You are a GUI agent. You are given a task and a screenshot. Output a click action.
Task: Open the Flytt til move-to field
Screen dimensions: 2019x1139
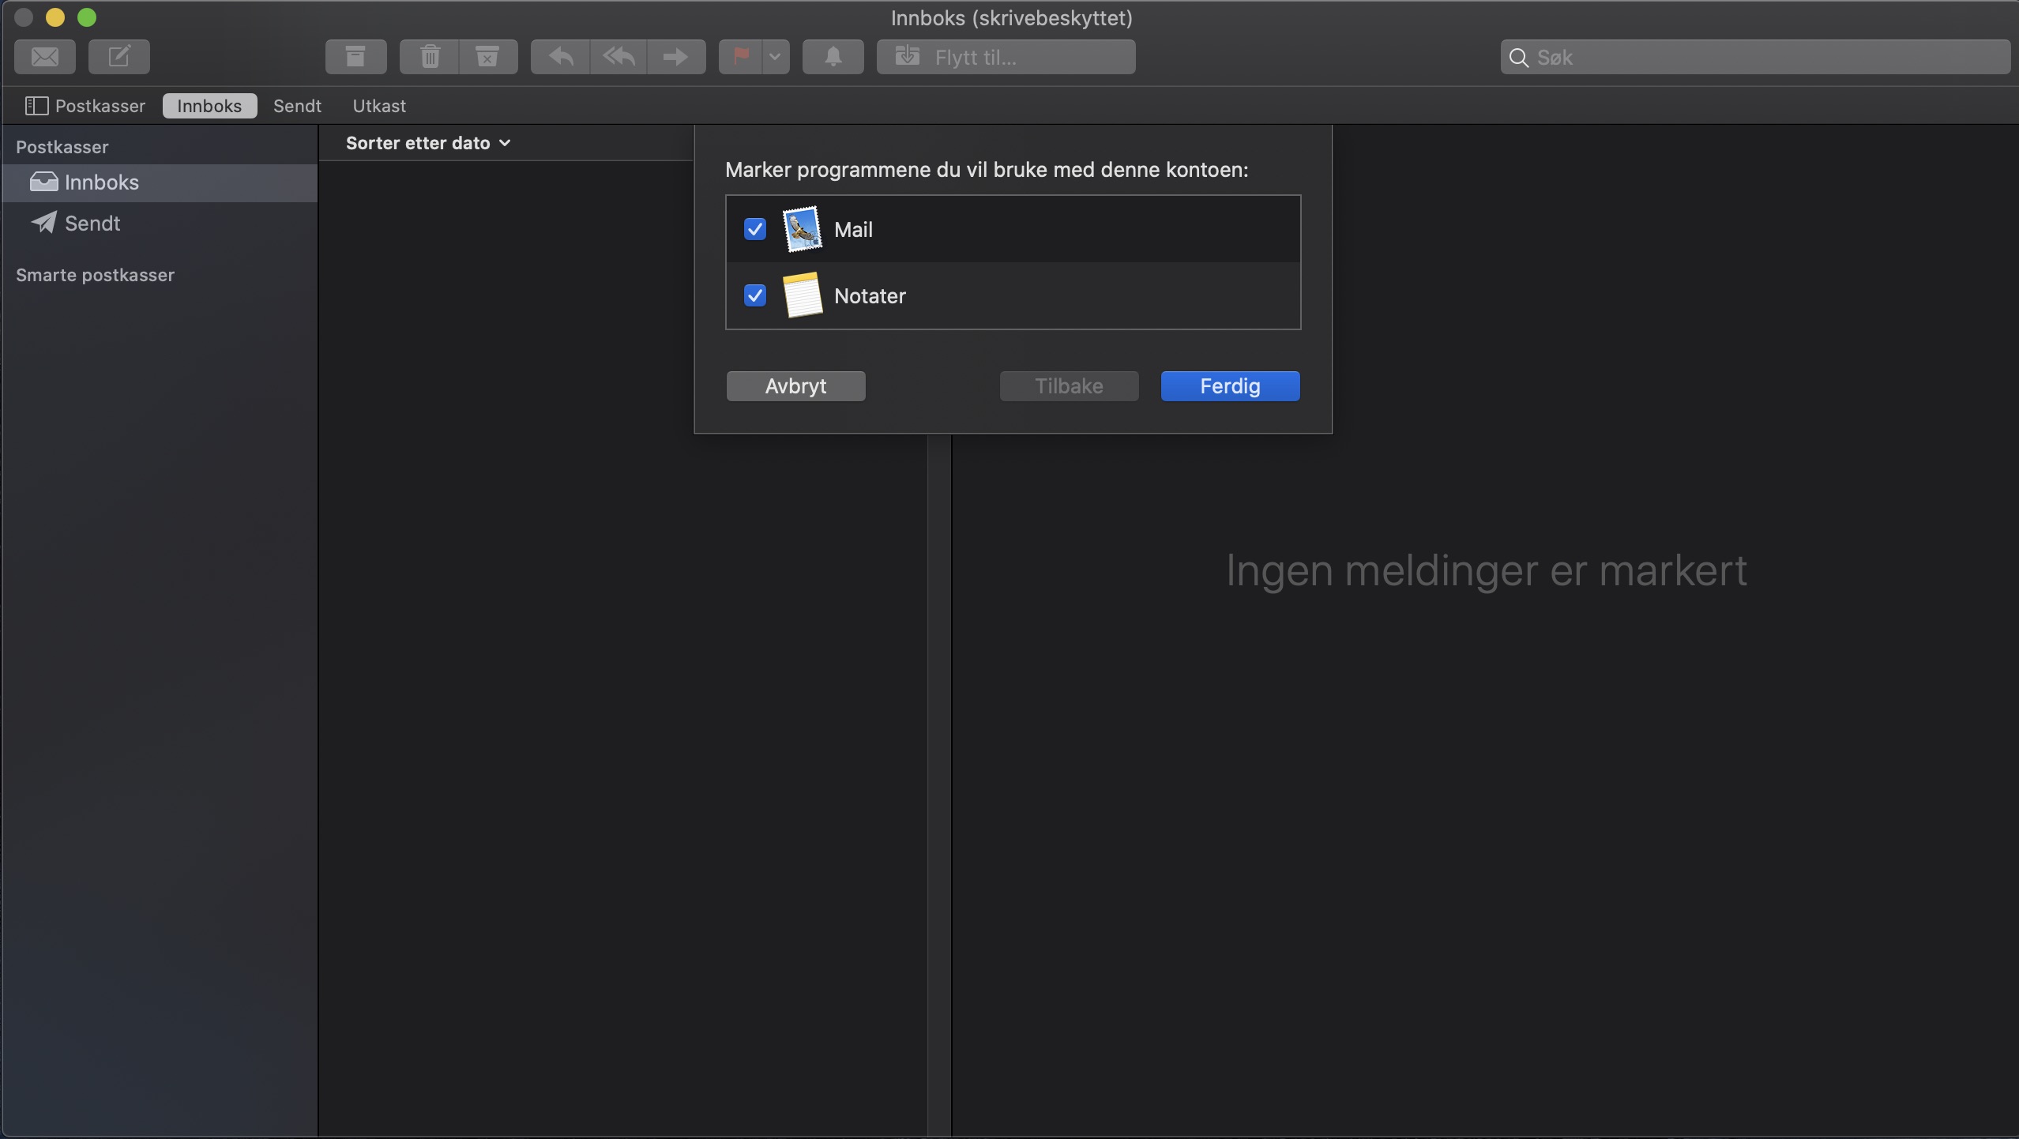(x=1006, y=57)
